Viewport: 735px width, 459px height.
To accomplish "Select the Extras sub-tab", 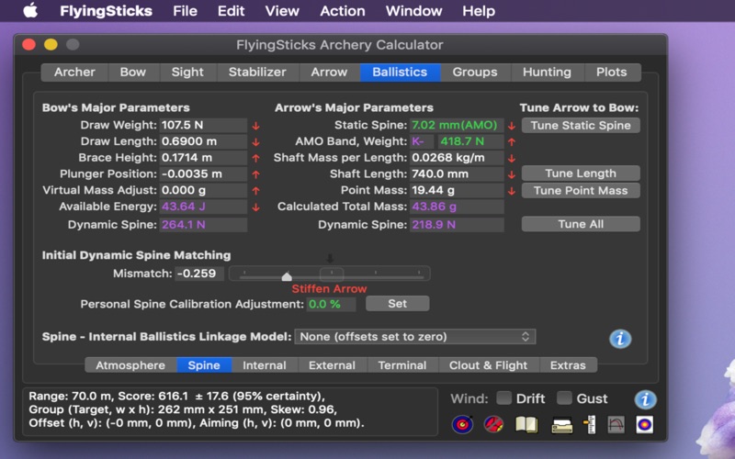I will (x=568, y=365).
